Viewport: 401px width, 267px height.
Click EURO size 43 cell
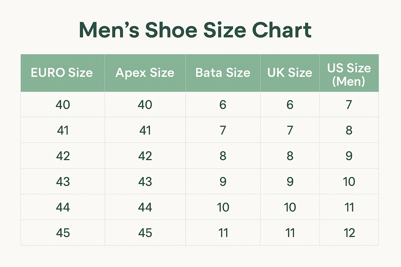pyautogui.click(x=63, y=181)
